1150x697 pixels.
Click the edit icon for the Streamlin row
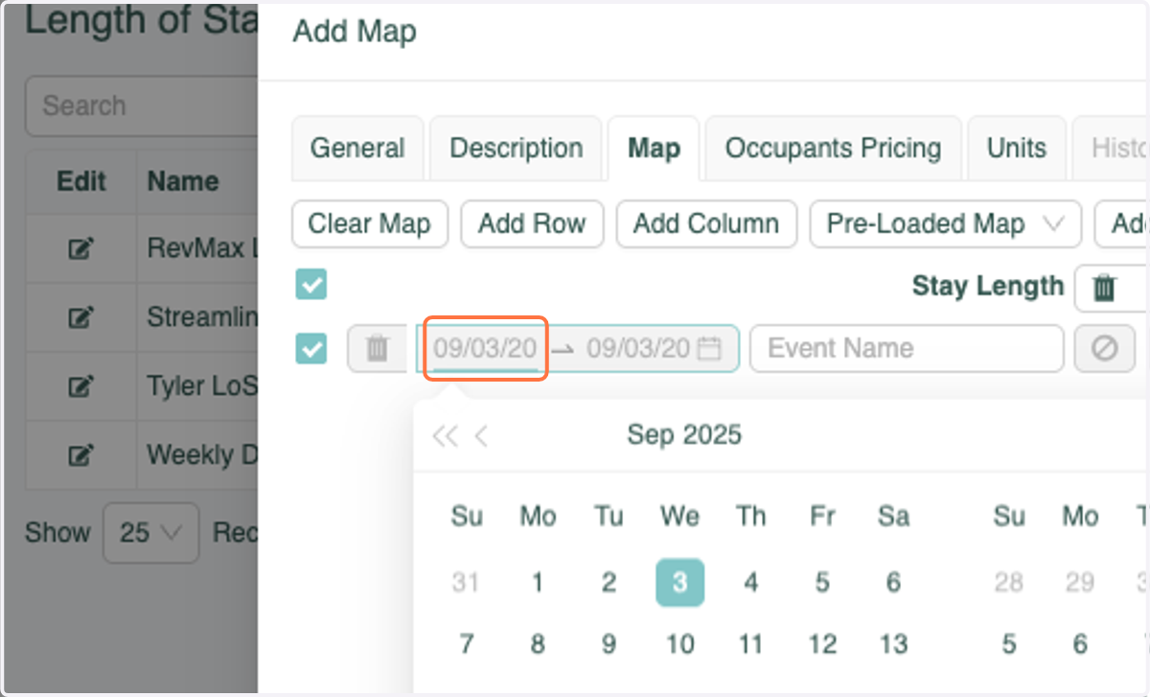point(81,317)
